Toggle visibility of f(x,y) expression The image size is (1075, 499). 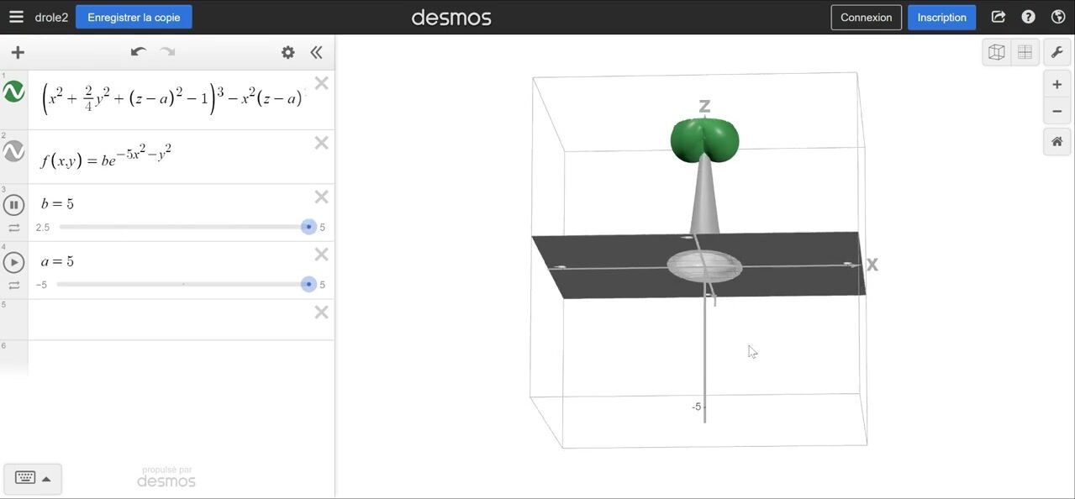14,151
